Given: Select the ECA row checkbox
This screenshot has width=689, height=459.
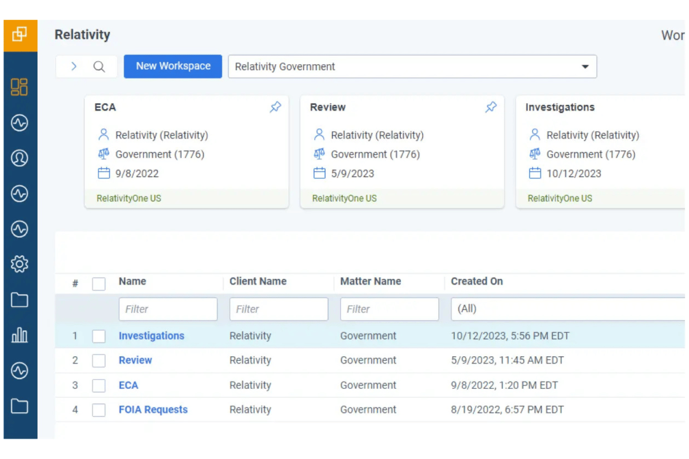Looking at the screenshot, I should click(99, 386).
